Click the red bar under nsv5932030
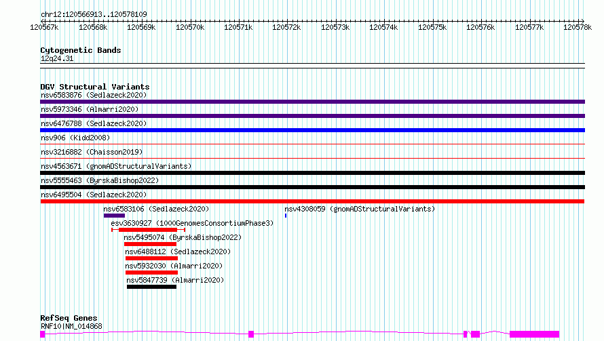The image size is (604, 341). tap(151, 273)
